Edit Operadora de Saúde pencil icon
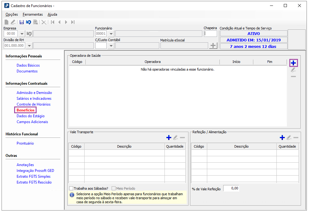The width and height of the screenshot is (309, 213). point(293,70)
